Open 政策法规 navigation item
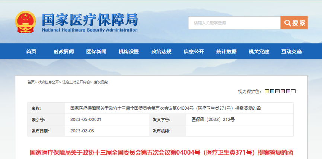 tap(161, 52)
